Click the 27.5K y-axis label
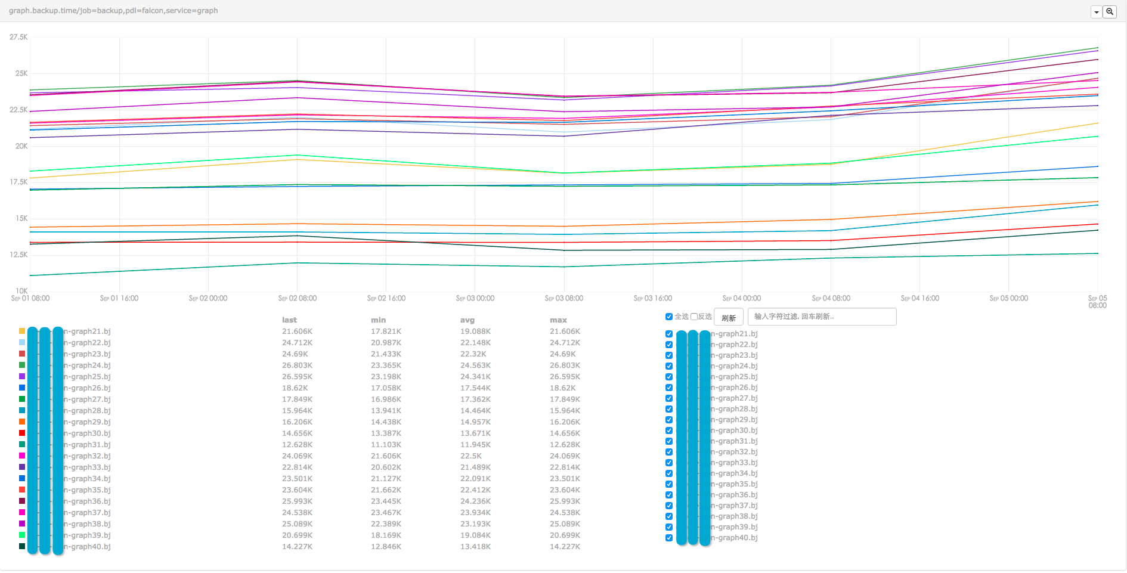 [18, 37]
